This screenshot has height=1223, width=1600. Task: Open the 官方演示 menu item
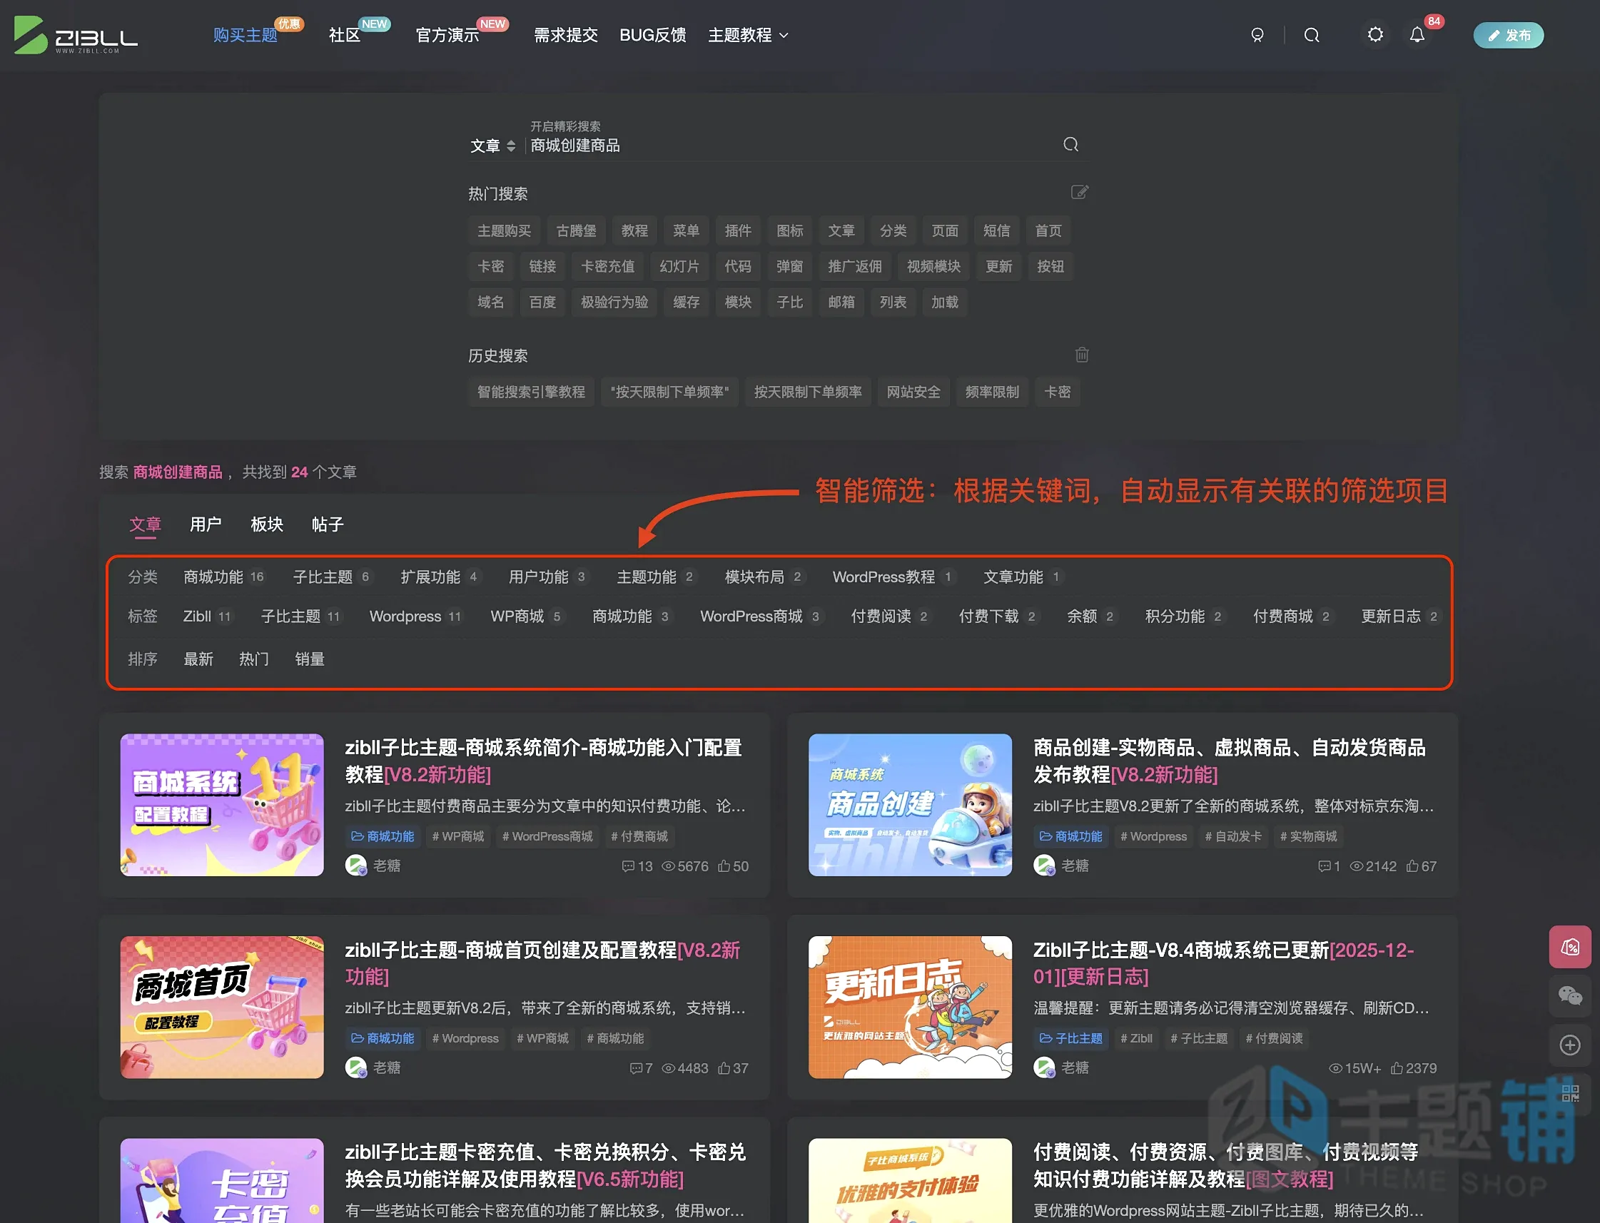[x=447, y=35]
